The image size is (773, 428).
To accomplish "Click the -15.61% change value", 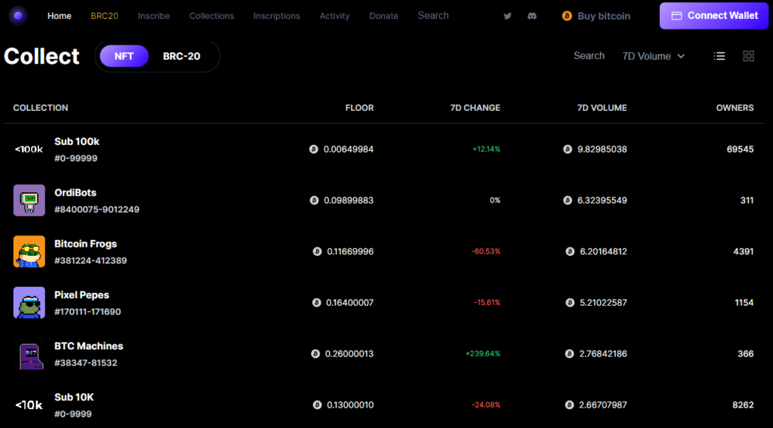I will pyautogui.click(x=487, y=302).
